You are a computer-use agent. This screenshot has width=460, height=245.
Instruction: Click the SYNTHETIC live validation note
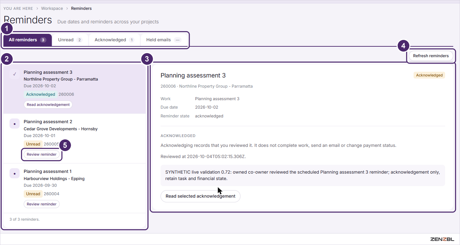tap(302, 175)
